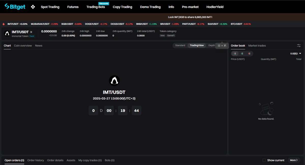Click the Quantity (IMT) column header
305x165 pixels.
pyautogui.click(x=268, y=59)
